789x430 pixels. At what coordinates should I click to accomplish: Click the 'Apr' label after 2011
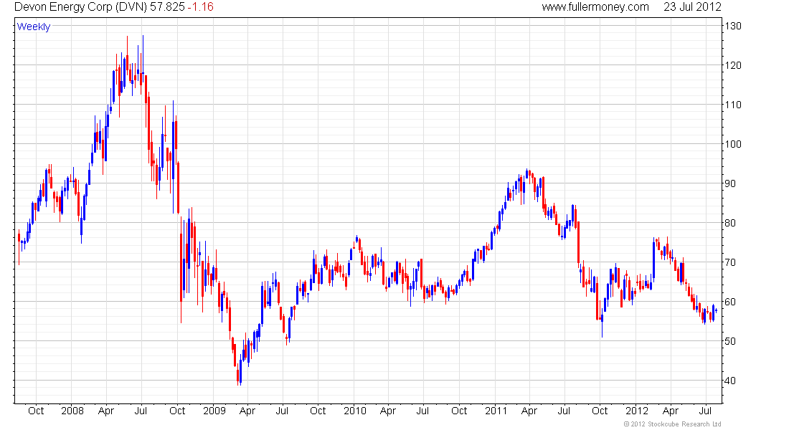point(529,411)
